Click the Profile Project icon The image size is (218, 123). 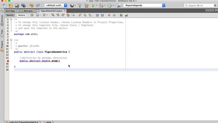click(x=110, y=5)
